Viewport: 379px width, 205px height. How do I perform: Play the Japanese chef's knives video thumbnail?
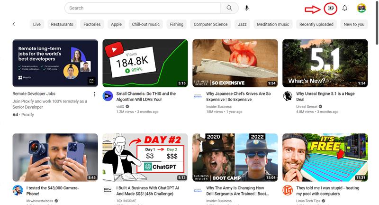pyautogui.click(x=235, y=63)
